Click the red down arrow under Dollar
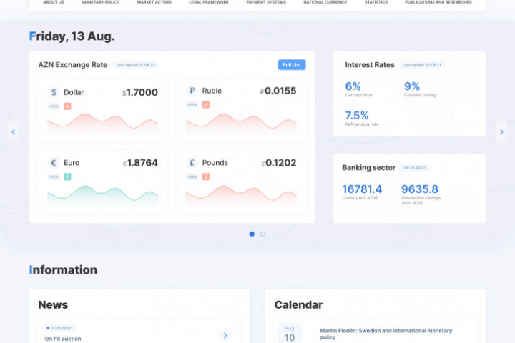 pyautogui.click(x=67, y=106)
